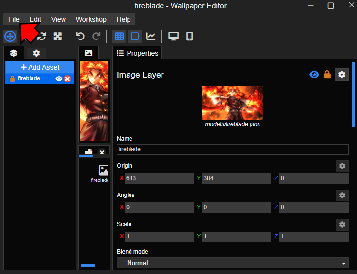Click the fullscreen expand arrows icon
The width and height of the screenshot is (357, 274).
tap(58, 36)
